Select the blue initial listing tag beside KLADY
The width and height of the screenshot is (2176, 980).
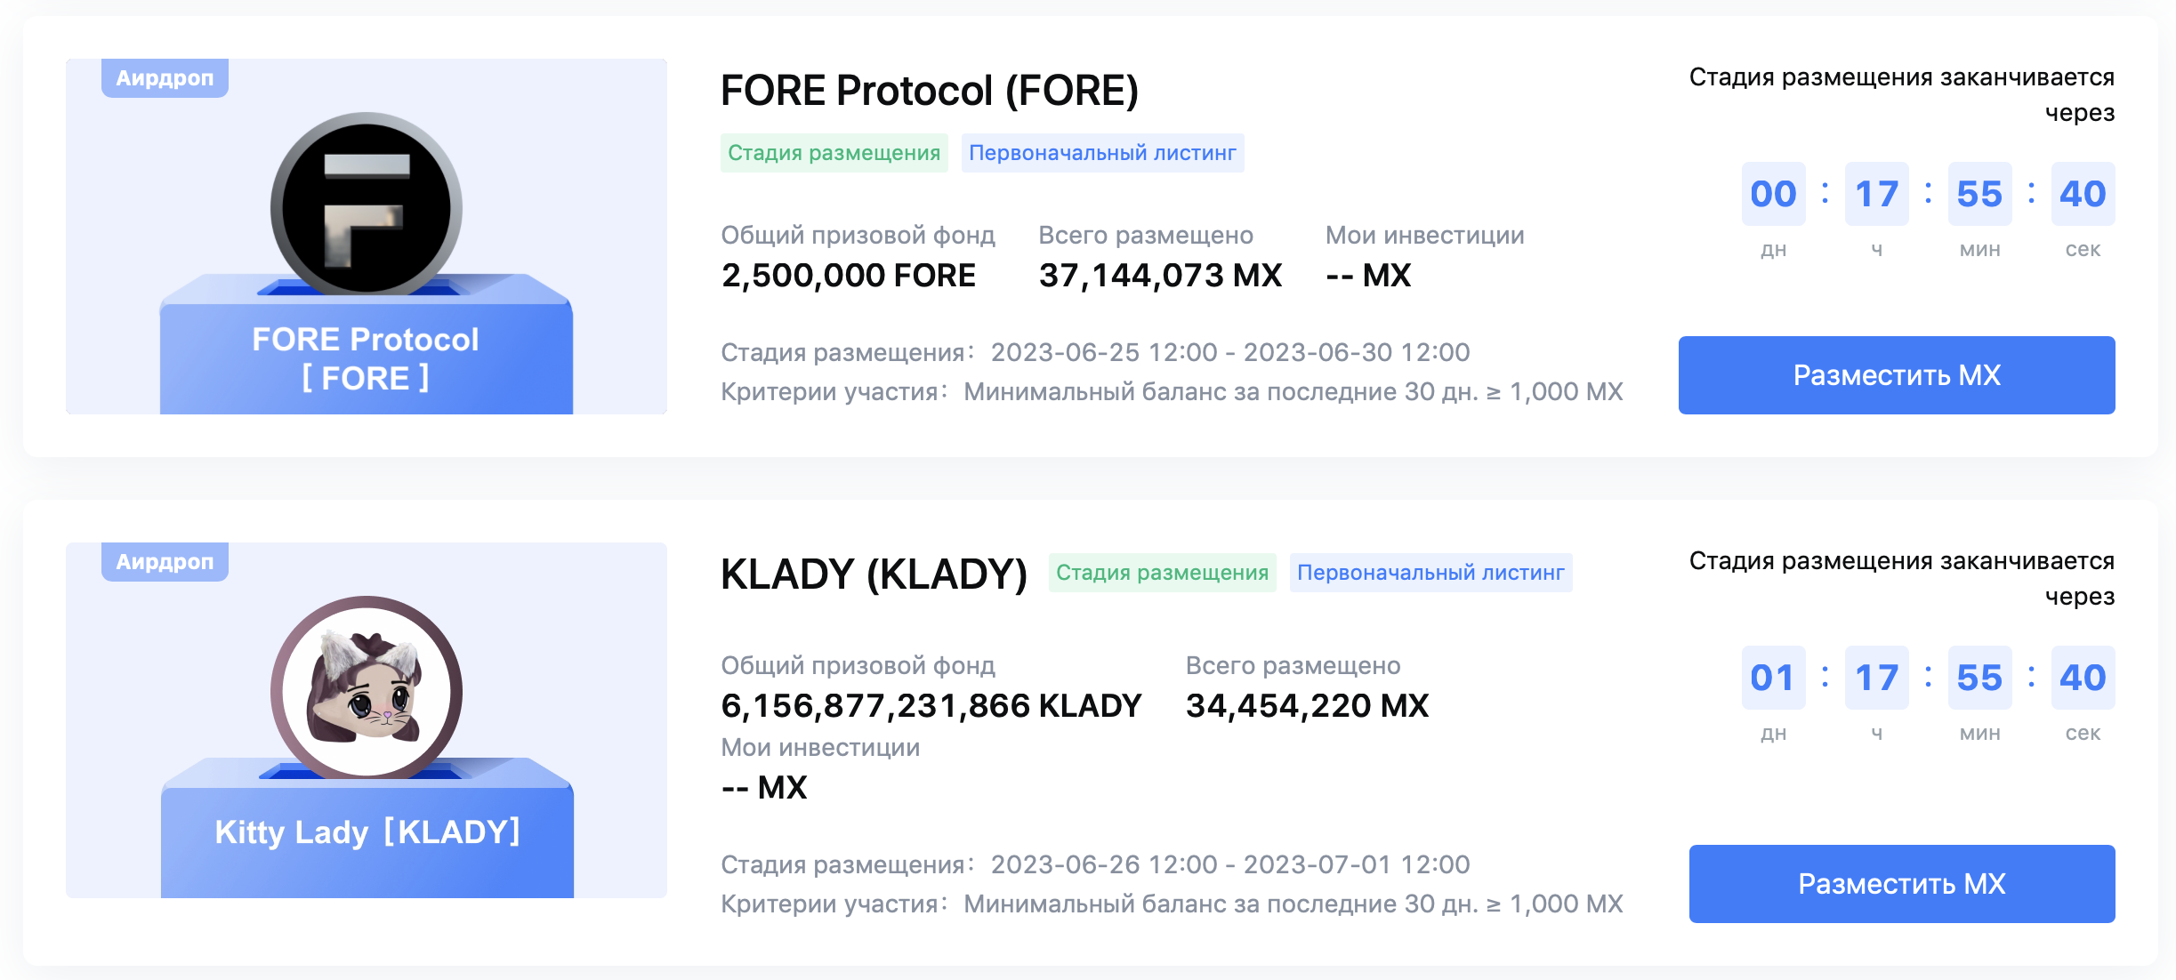1431,573
